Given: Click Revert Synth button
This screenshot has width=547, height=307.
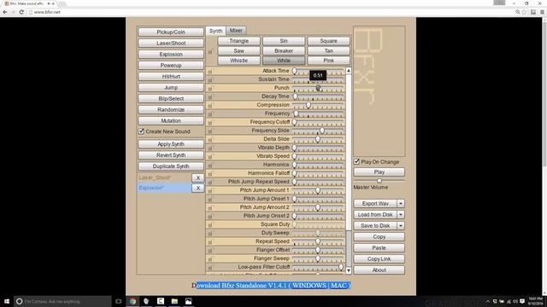Looking at the screenshot, I should click(171, 155).
